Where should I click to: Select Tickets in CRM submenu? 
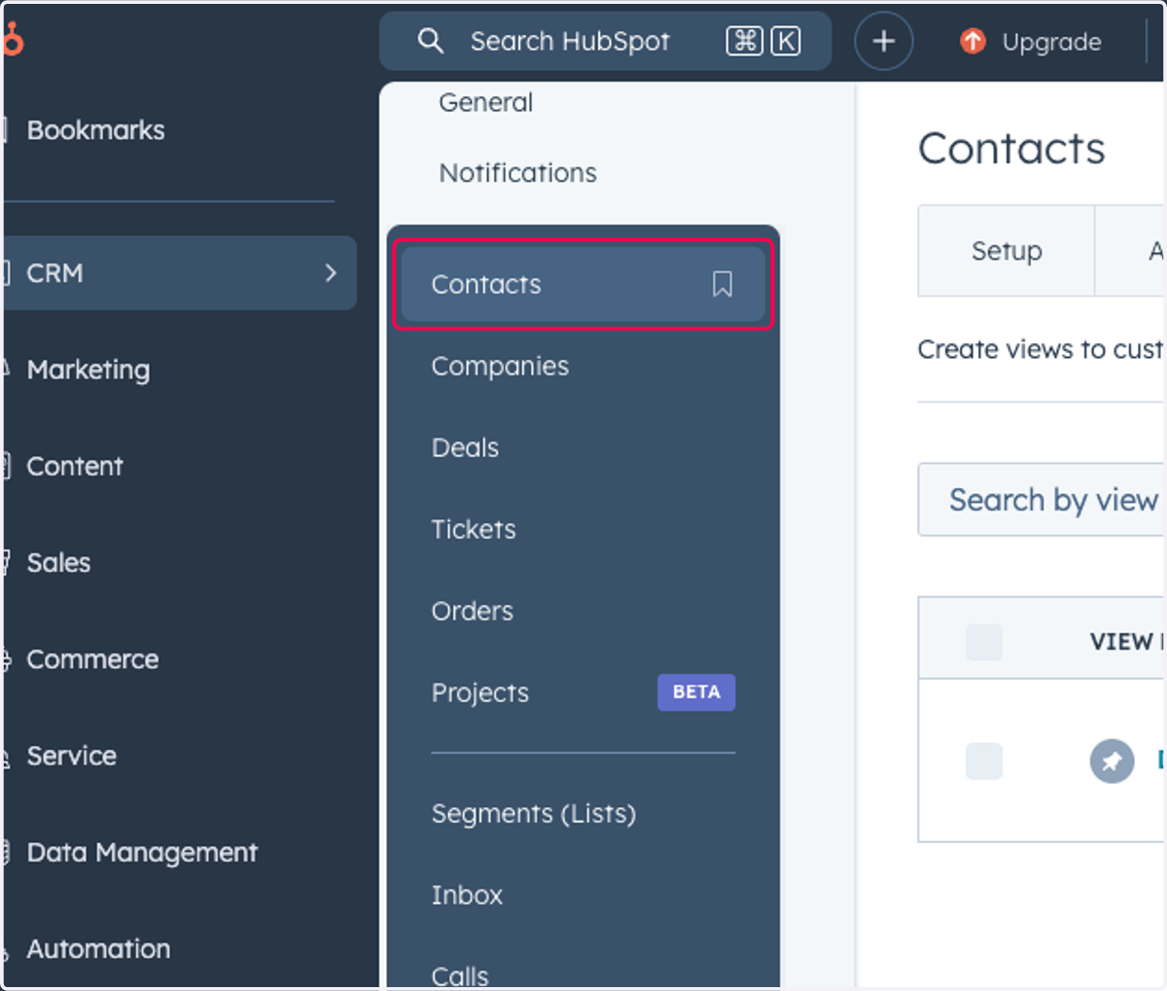click(474, 529)
